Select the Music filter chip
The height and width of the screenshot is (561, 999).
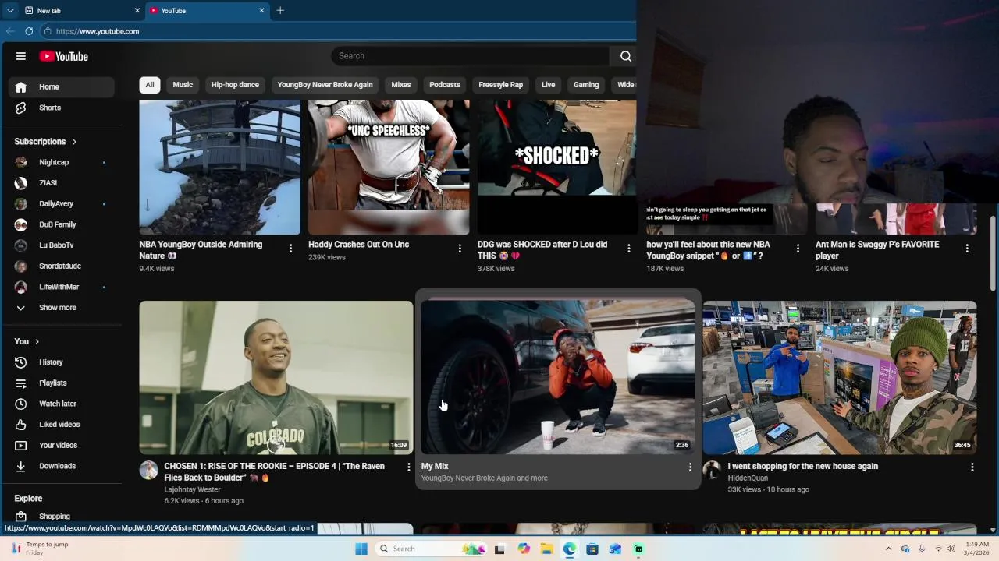(183, 85)
